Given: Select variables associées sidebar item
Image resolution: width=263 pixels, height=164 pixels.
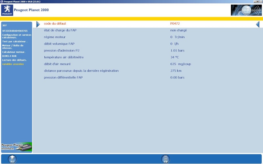Looking at the screenshot, I should click(13, 64).
